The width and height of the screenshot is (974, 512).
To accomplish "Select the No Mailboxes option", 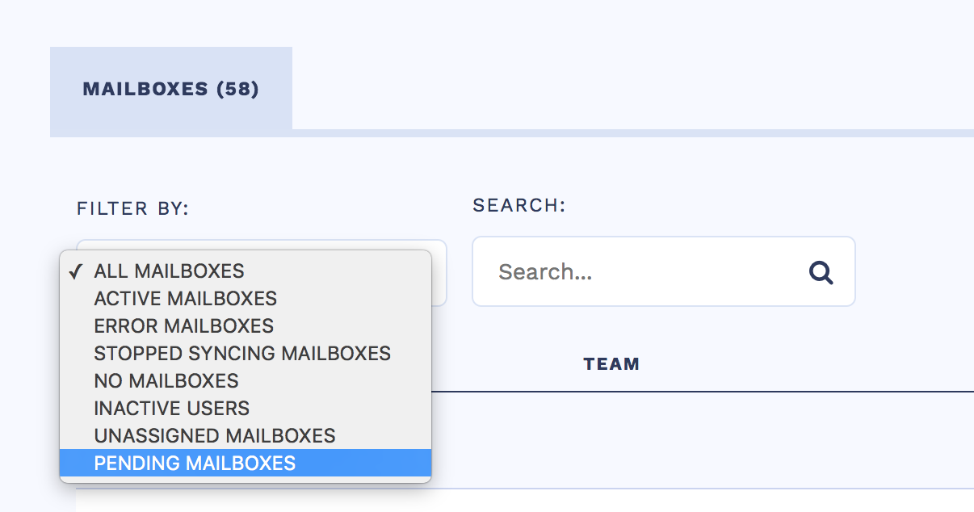I will pos(166,381).
